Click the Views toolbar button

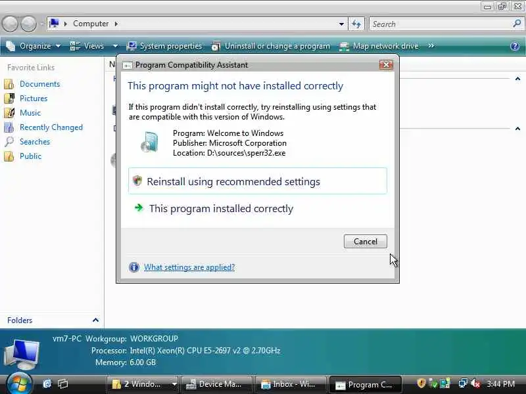coord(87,46)
